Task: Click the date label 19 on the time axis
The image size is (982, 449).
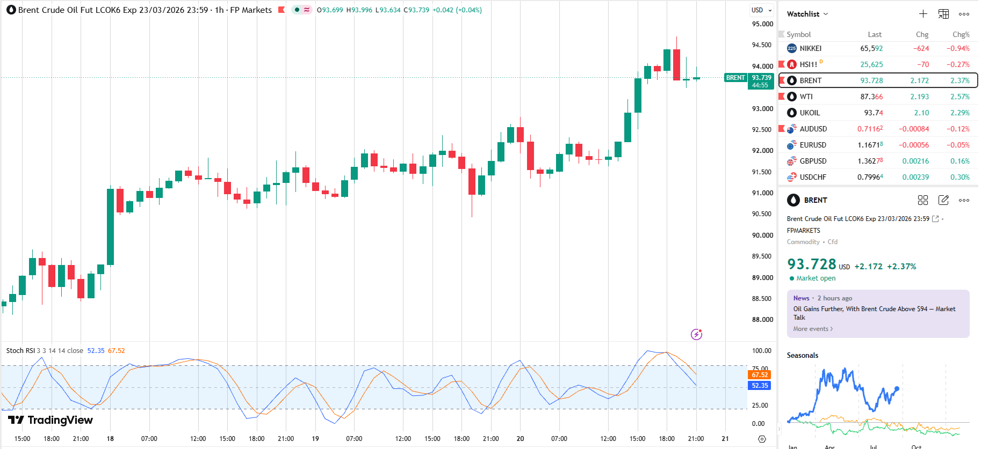Action: coord(315,439)
